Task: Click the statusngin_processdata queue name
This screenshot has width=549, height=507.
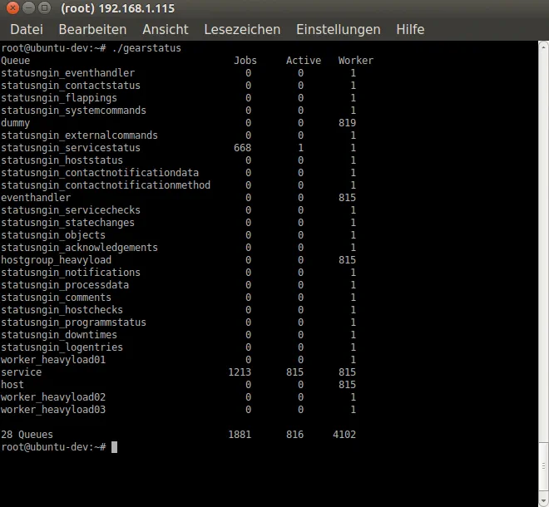Action: tap(65, 285)
